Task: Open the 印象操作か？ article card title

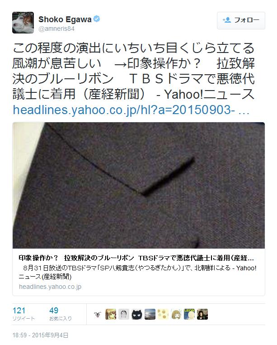Action: [136, 258]
